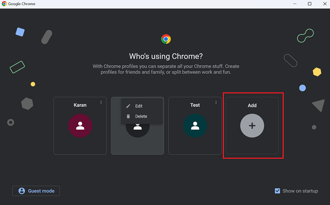Click the Guest mode person icon

coord(22,191)
